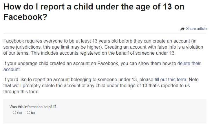Choose the No label for helpful feedback
The height and width of the screenshot is (128, 214).
[x=33, y=113]
